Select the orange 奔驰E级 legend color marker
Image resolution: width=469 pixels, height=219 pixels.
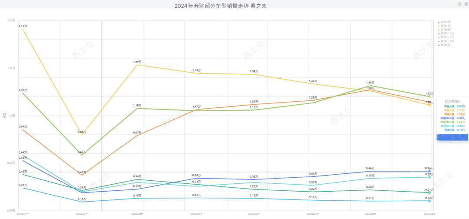pyautogui.click(x=439, y=30)
